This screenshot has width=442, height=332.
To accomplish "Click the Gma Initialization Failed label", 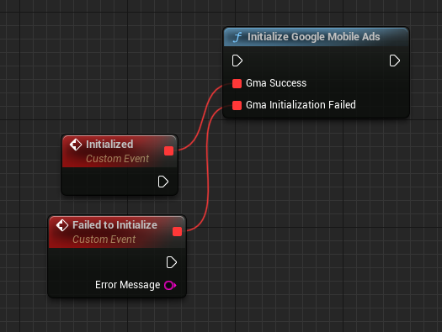I will (301, 105).
